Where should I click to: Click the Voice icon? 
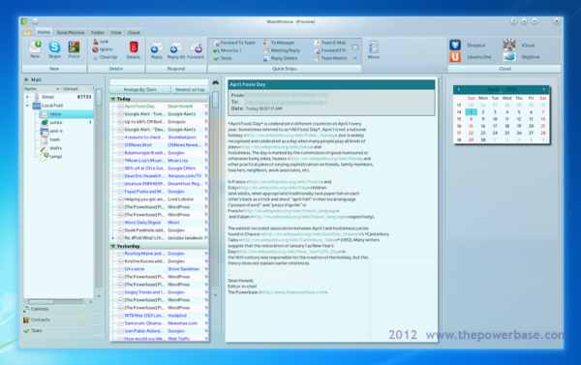point(74,47)
